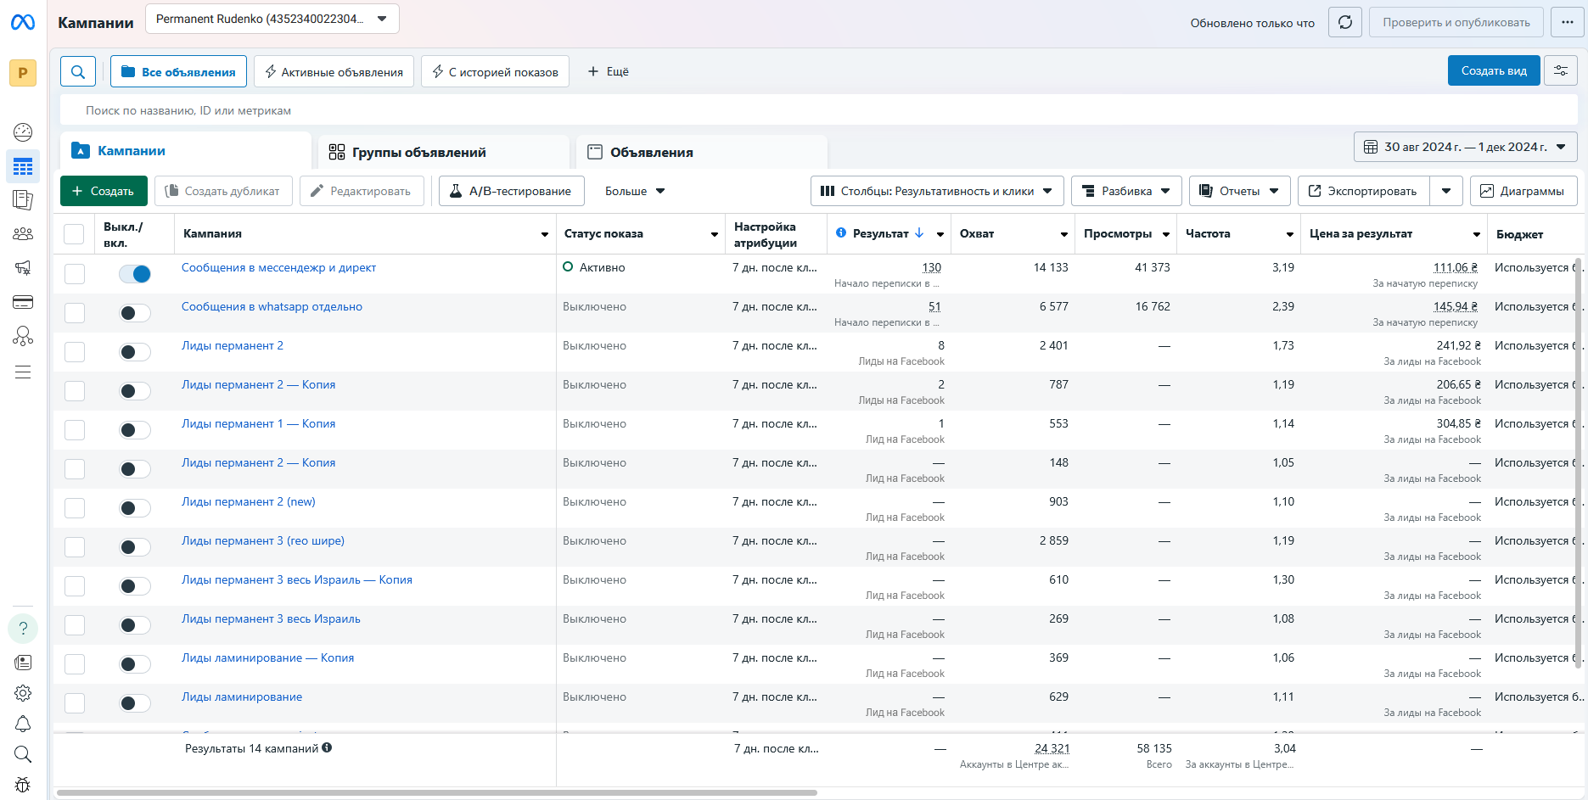
Task: Click the help question mark icon
Action: [23, 629]
